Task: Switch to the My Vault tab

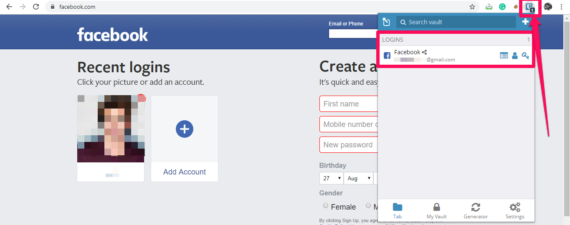Action: click(436, 211)
